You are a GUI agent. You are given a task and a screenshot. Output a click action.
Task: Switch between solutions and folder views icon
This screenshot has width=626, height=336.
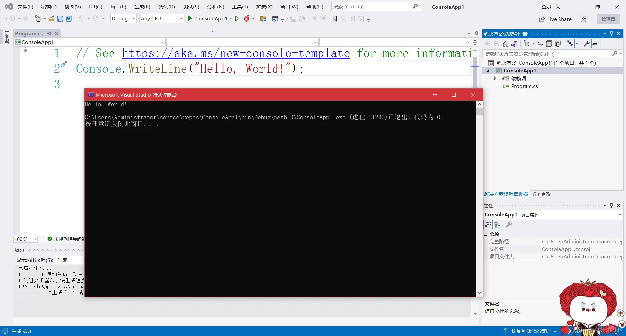tap(514, 44)
